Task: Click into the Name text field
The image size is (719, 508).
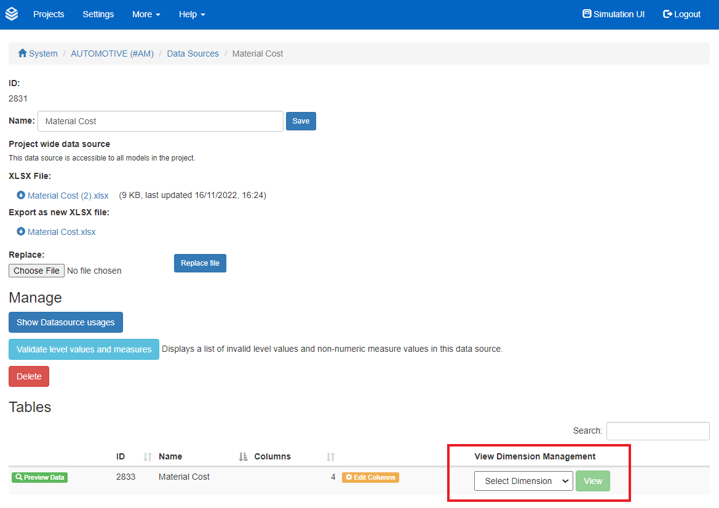Action: point(160,121)
